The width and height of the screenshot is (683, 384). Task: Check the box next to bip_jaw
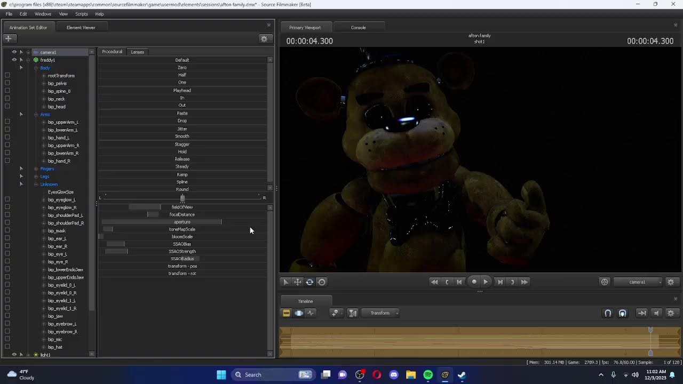point(7,316)
